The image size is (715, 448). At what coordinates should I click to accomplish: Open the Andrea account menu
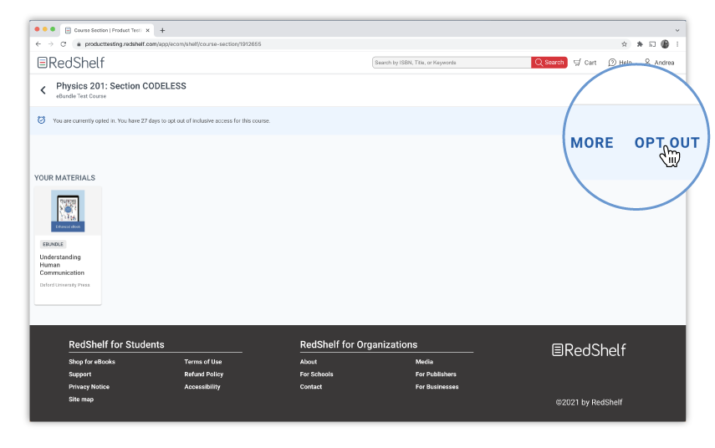pyautogui.click(x=659, y=63)
